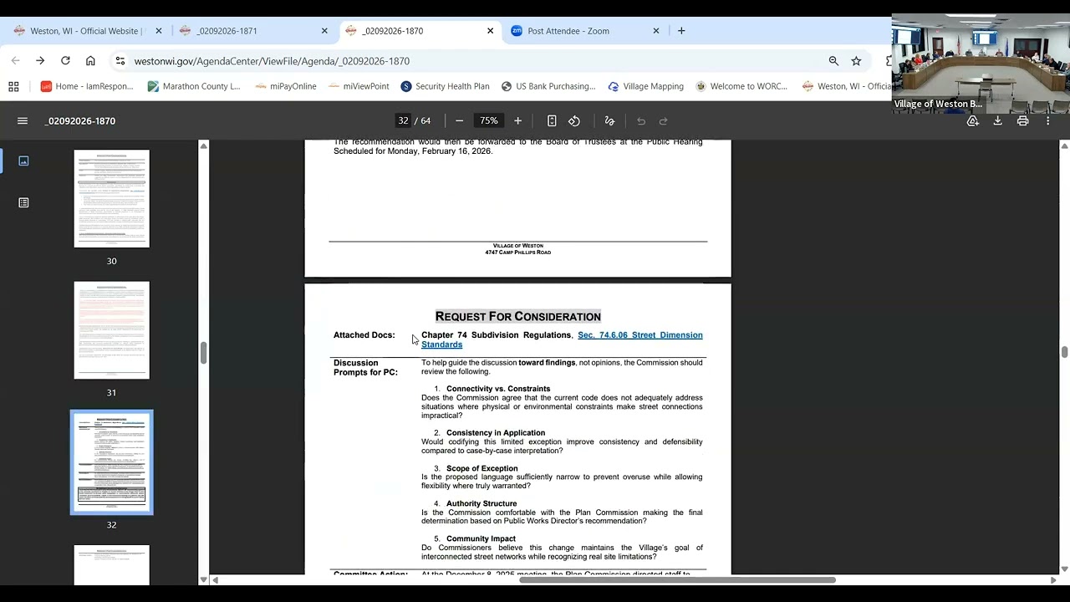Open the miViewPoint bookmark

pyautogui.click(x=359, y=86)
